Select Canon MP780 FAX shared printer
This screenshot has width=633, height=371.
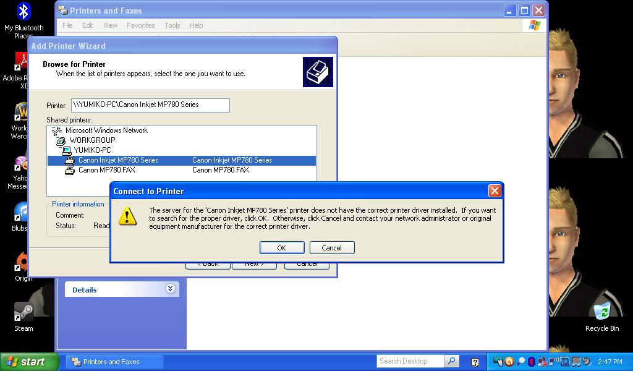click(x=182, y=170)
